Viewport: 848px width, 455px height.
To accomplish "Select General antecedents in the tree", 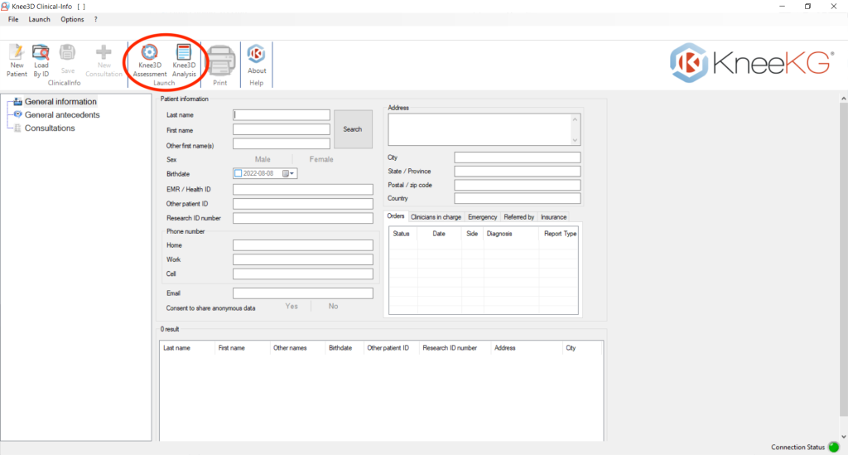I will pyautogui.click(x=62, y=114).
